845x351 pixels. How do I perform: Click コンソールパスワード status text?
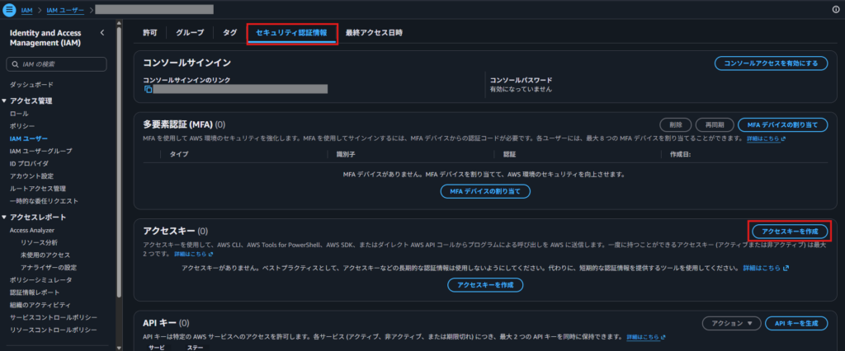pos(521,89)
